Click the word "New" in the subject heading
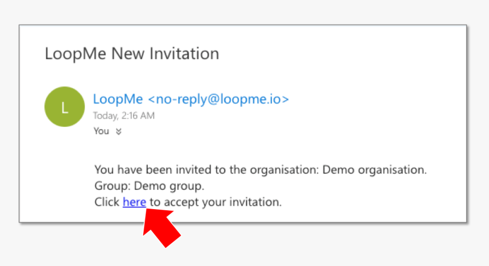489x266 pixels. tap(127, 53)
